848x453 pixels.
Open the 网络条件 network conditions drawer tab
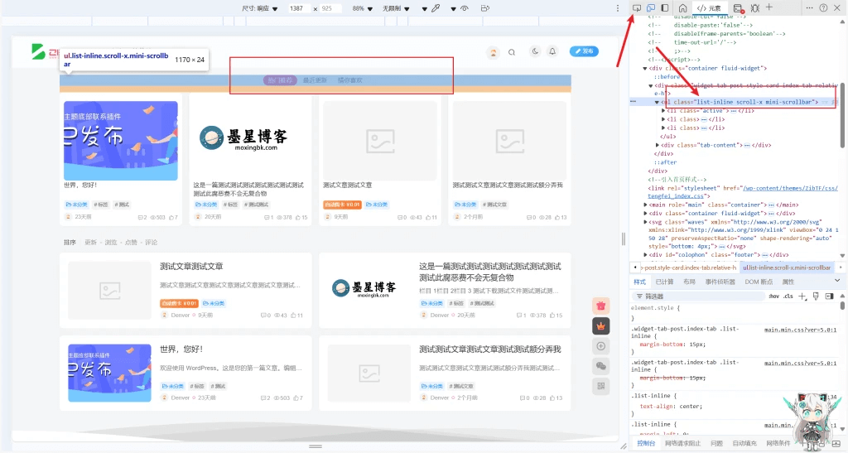point(778,443)
